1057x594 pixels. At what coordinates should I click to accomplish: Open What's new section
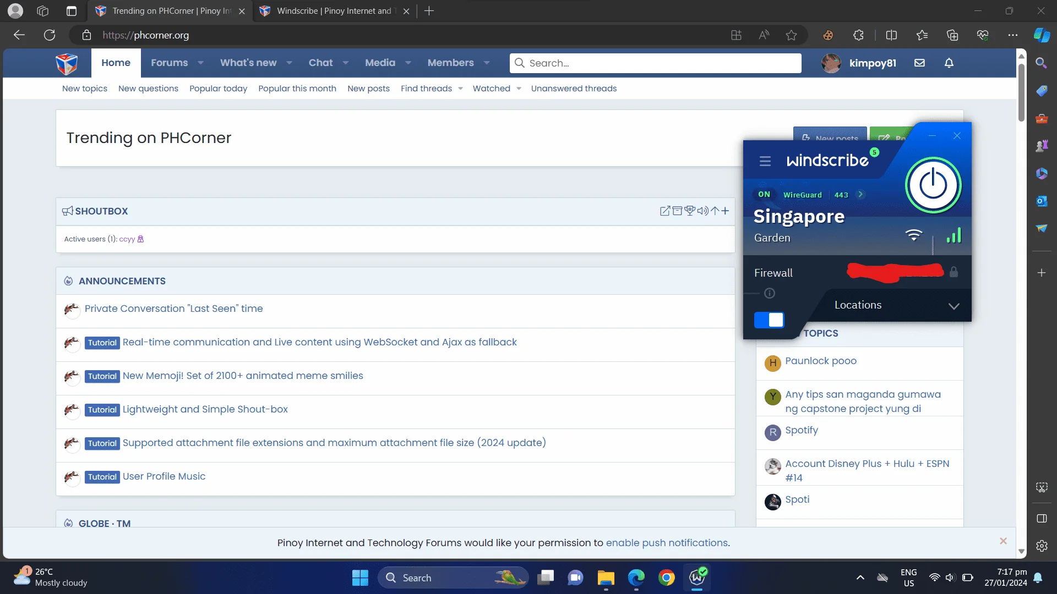click(x=248, y=63)
